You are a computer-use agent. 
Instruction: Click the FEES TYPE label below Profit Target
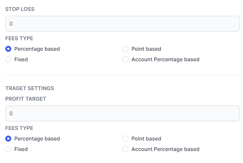[x=19, y=128]
